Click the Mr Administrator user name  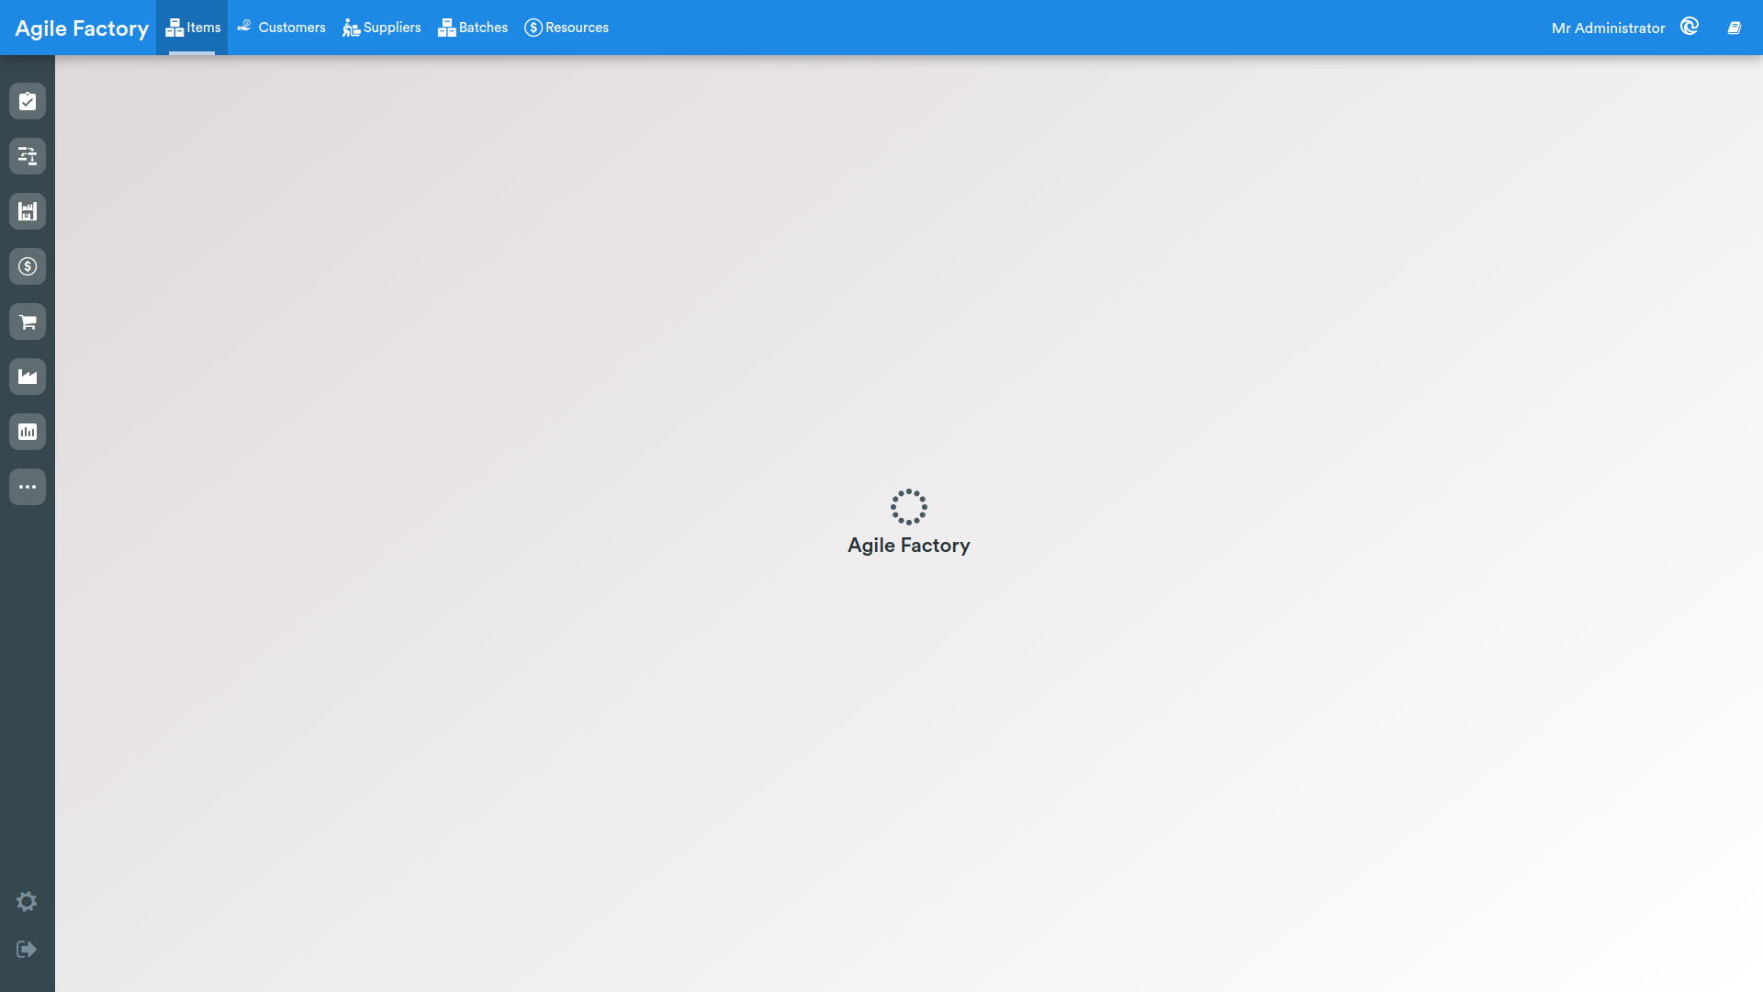pos(1608,28)
